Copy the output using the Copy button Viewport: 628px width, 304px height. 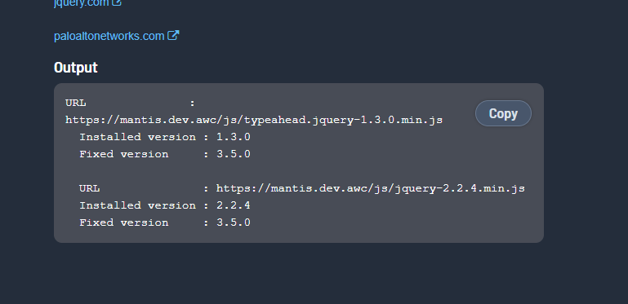point(503,113)
